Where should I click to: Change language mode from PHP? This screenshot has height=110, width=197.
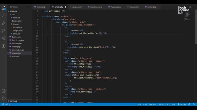[x=174, y=105]
